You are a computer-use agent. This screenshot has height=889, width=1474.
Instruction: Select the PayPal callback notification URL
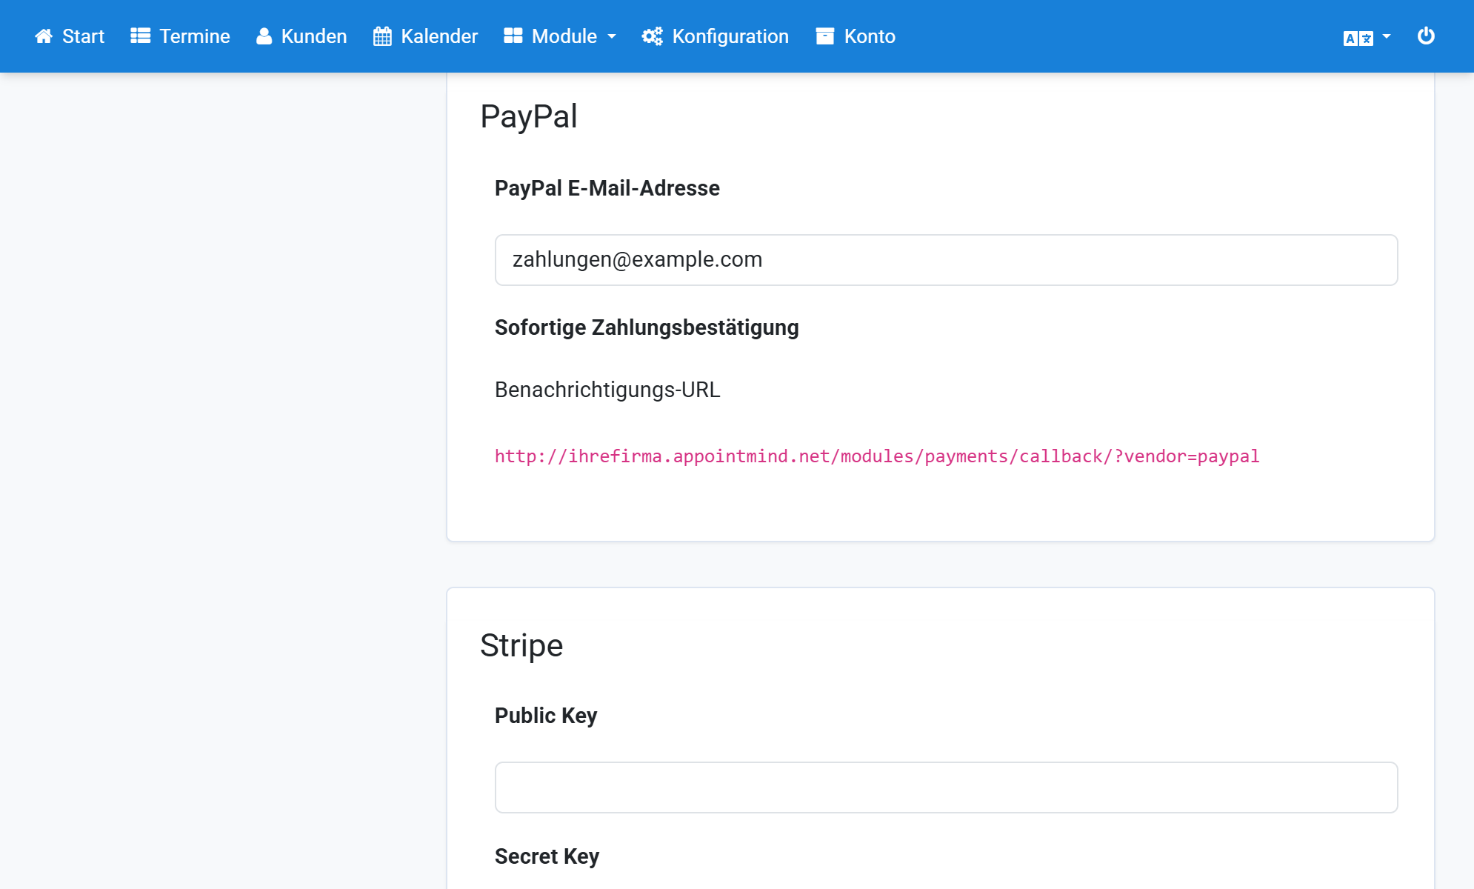[x=877, y=456]
